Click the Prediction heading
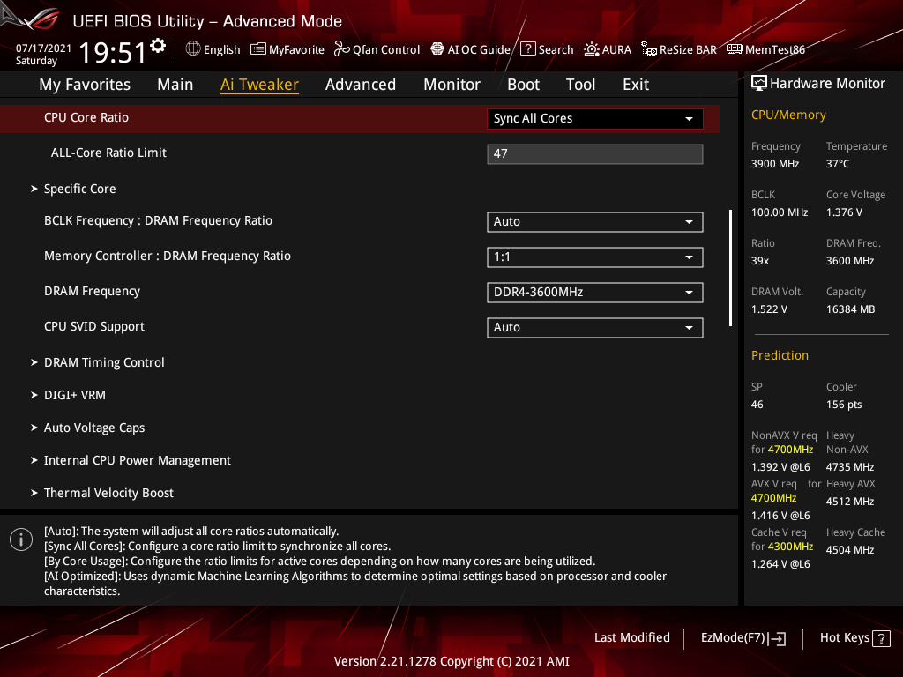 point(780,355)
